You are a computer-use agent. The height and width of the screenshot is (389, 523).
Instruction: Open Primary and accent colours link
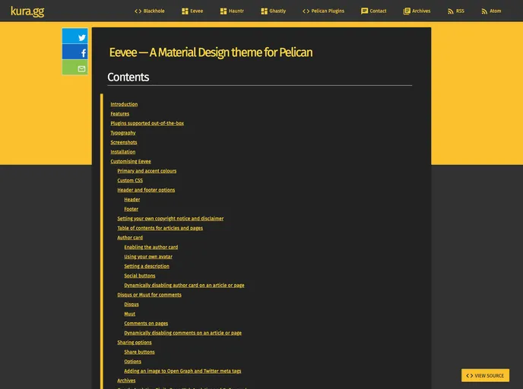[x=147, y=171]
